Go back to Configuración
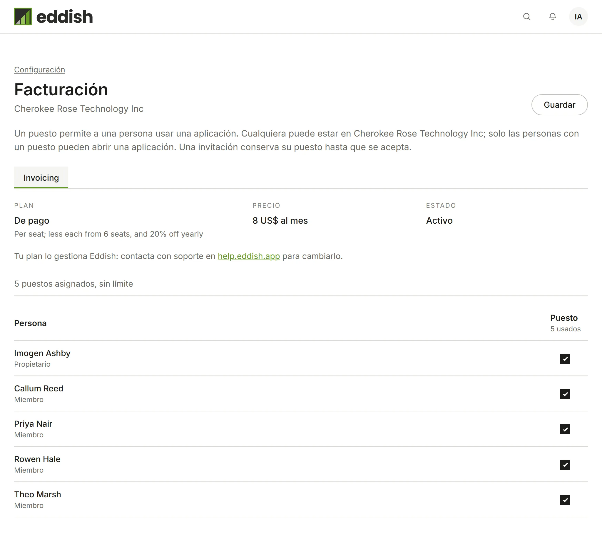602x555 pixels. (x=40, y=70)
